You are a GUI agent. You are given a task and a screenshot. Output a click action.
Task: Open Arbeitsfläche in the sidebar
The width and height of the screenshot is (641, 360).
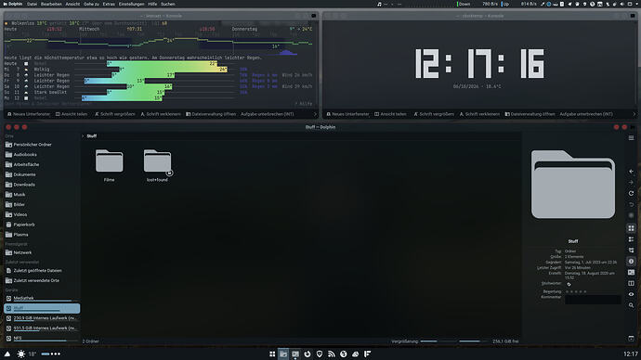[42, 164]
